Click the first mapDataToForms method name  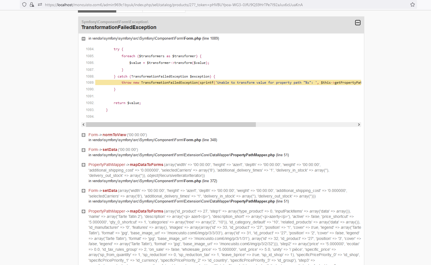[x=146, y=165]
